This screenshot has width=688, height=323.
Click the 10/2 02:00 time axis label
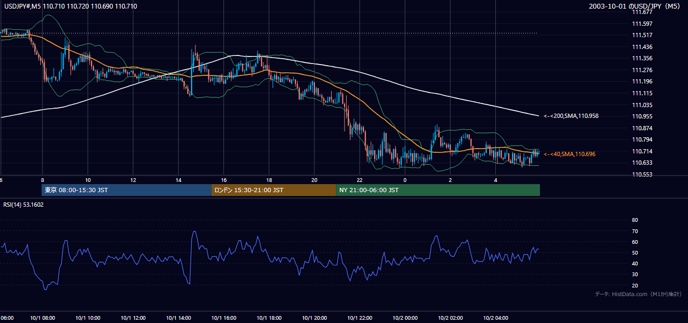[450, 318]
